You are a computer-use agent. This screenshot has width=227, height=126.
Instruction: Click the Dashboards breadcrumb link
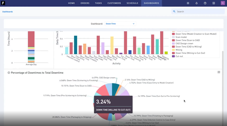tap(8, 12)
